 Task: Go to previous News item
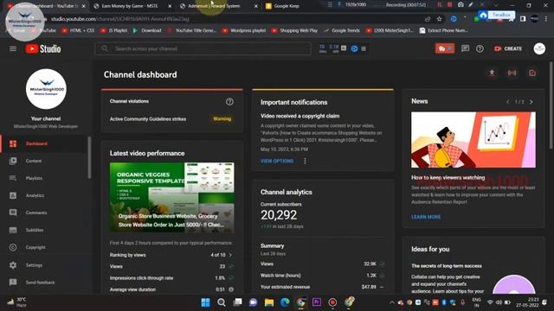508,102
